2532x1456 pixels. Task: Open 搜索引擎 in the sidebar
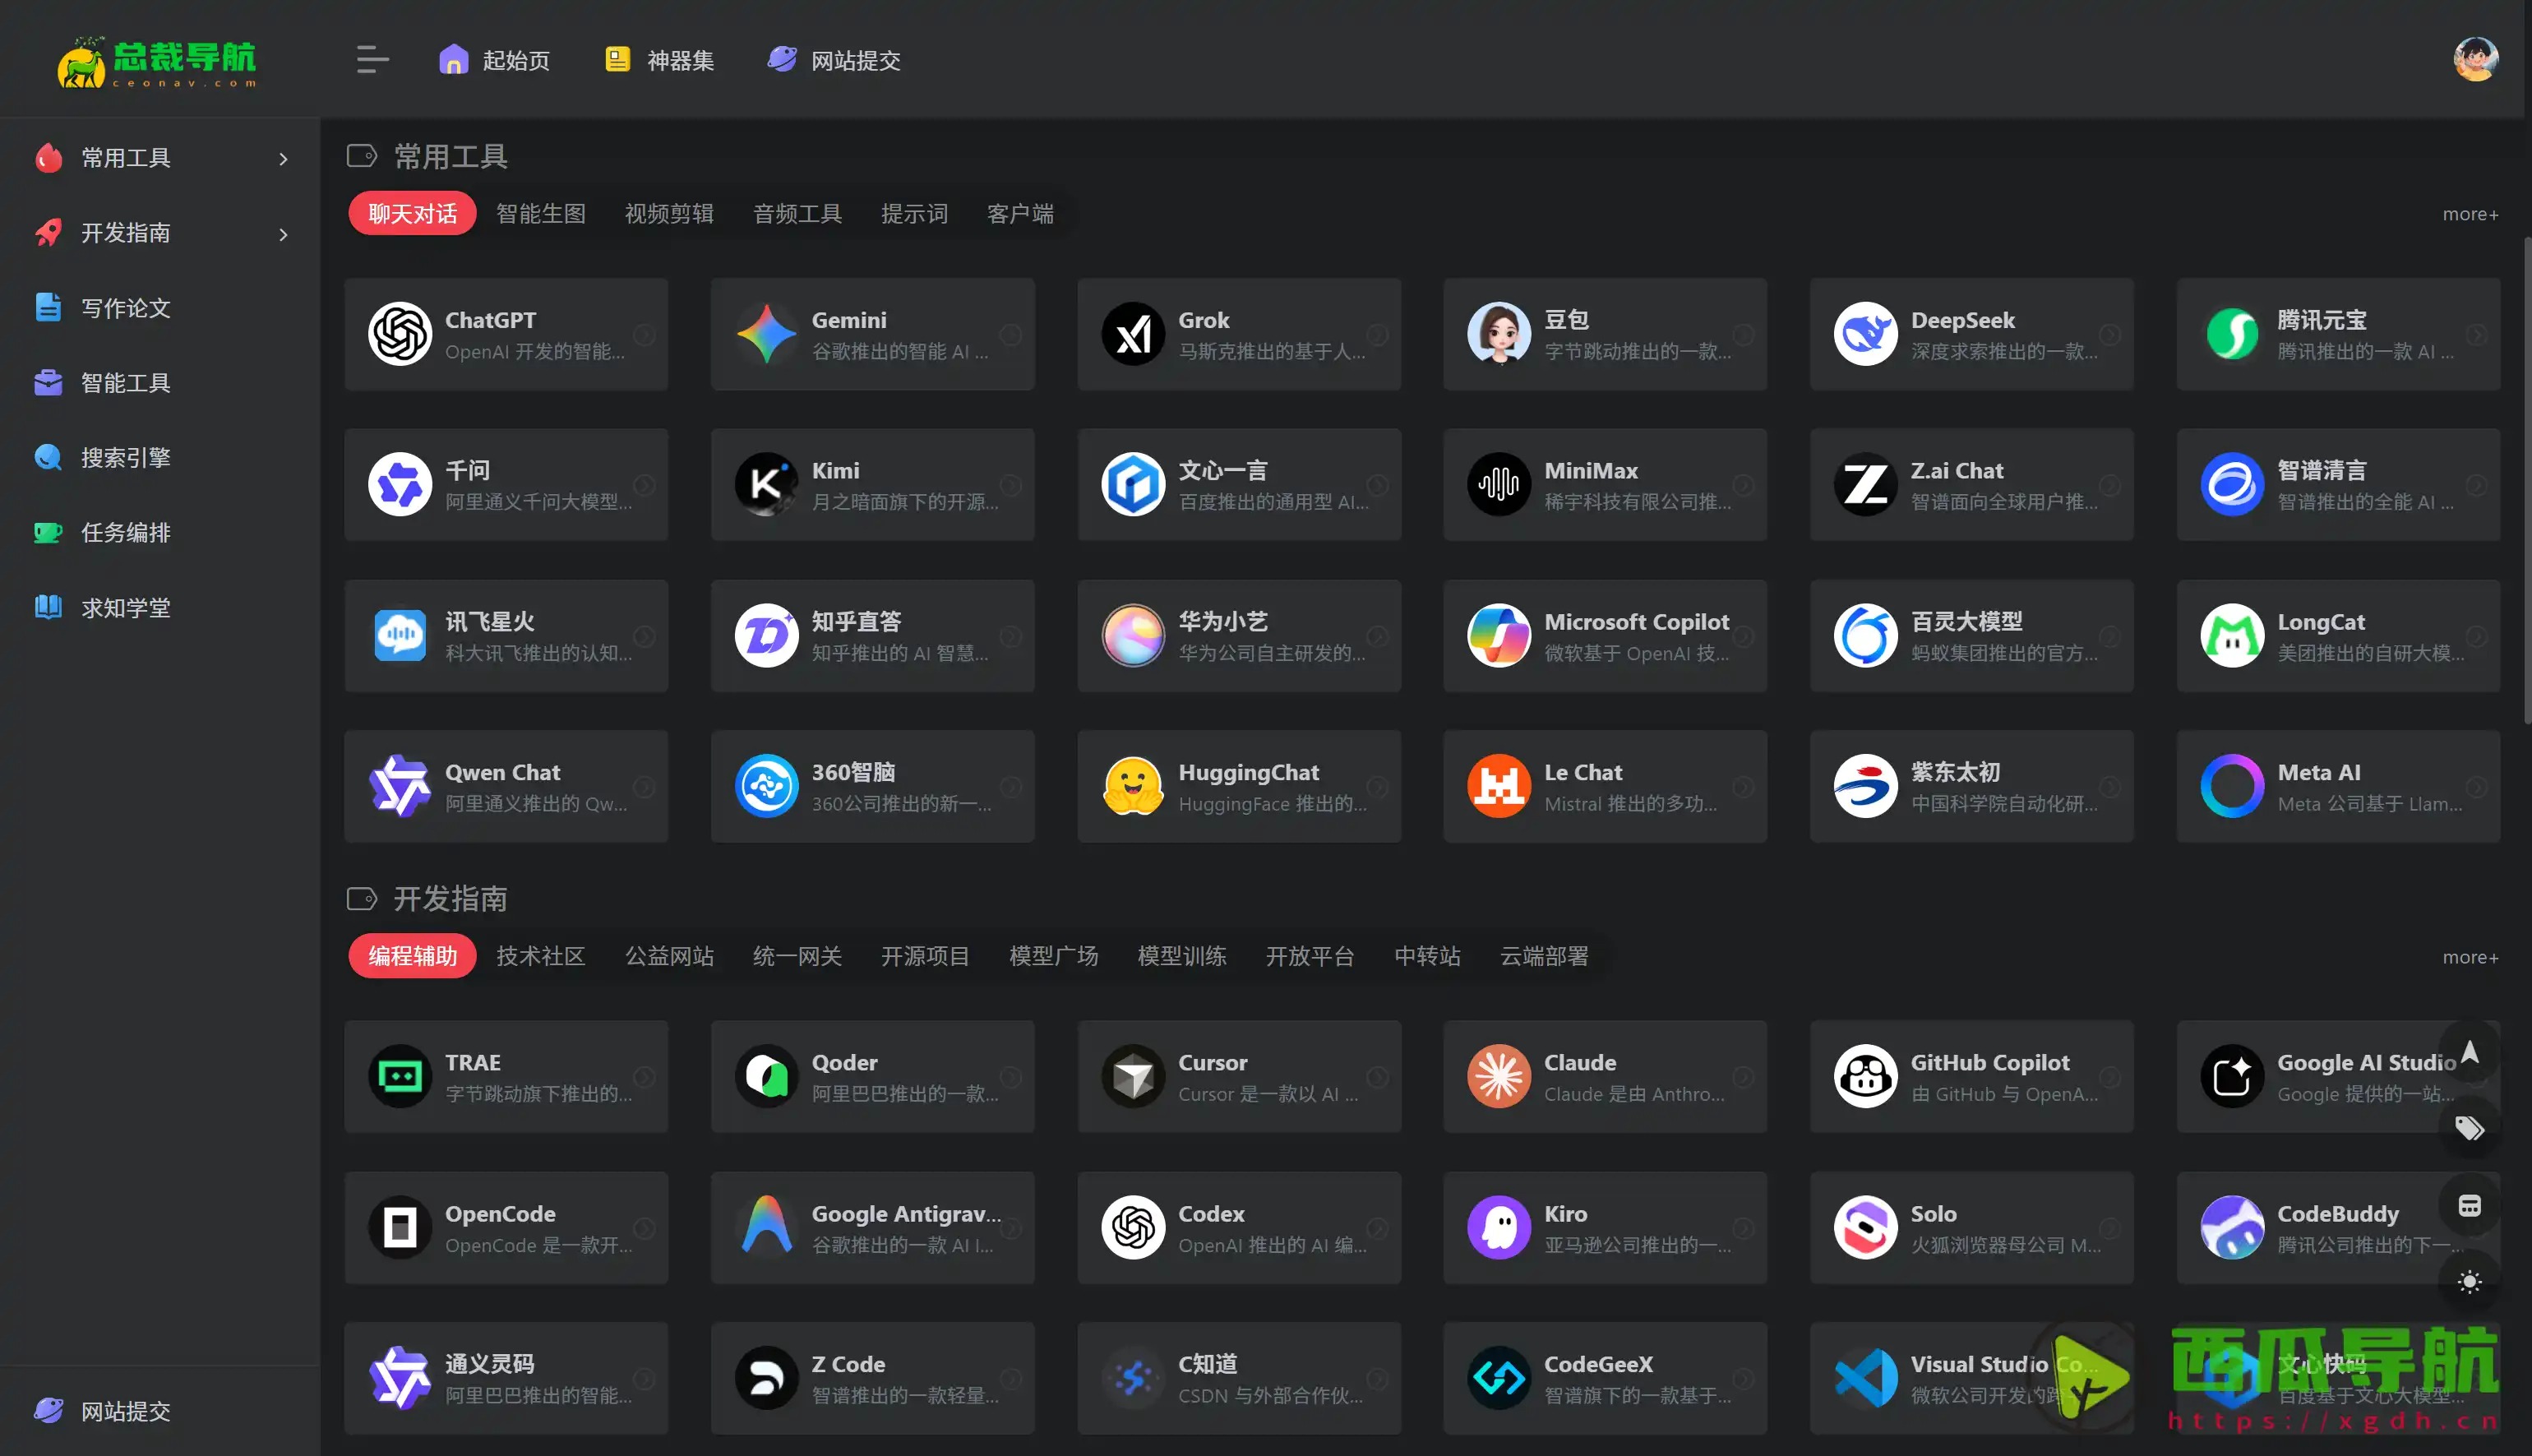(125, 458)
